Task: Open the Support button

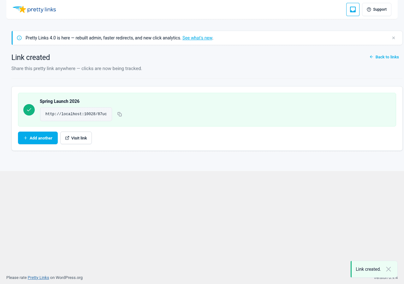Action: [x=377, y=9]
